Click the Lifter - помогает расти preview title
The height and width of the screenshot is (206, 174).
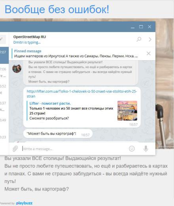50,103
